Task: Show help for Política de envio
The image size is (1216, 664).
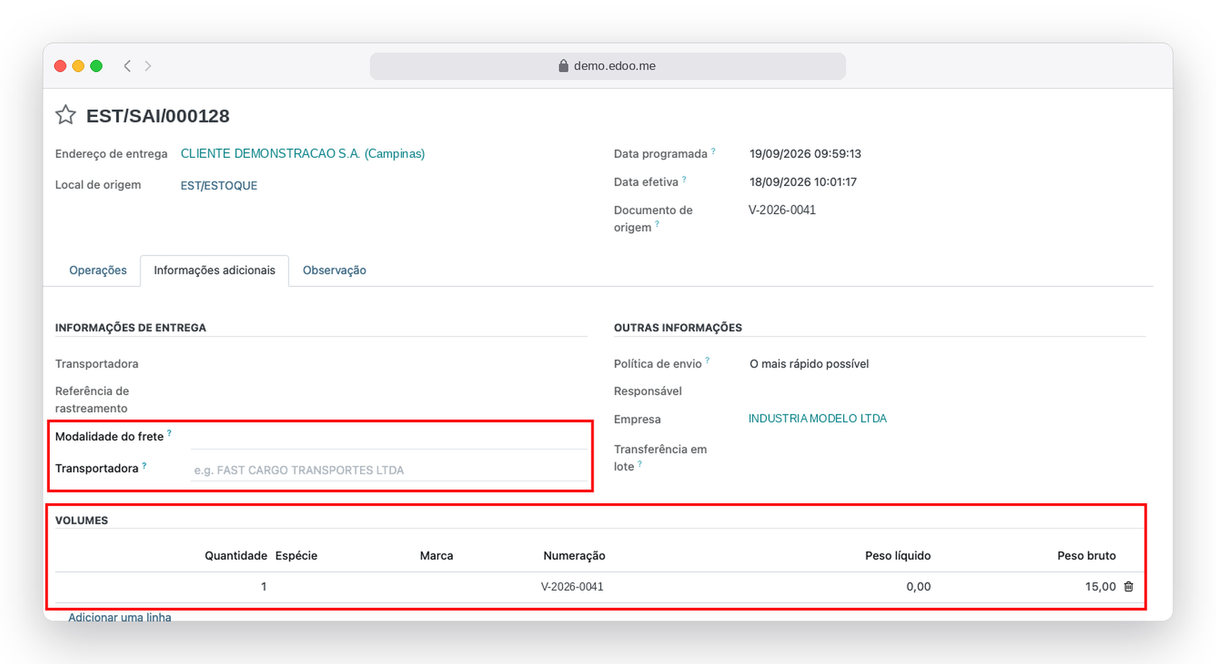Action: coord(708,360)
